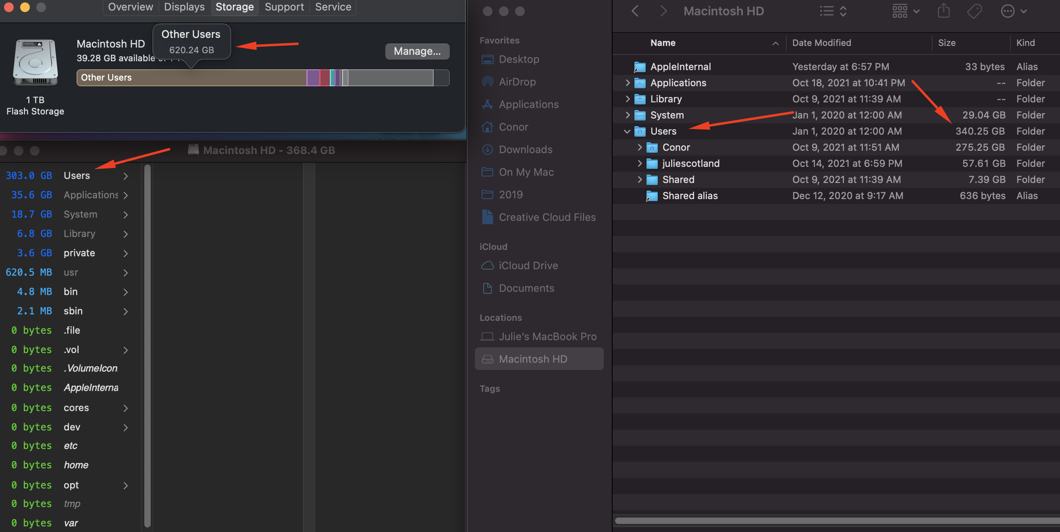Click the Edit Tags toolbar icon
This screenshot has height=532, width=1060.
[974, 11]
